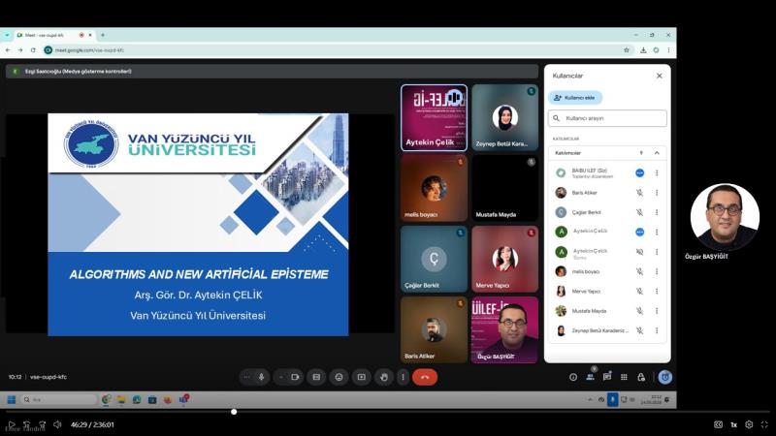Click the browser back arrow
The image size is (776, 436).
click(x=8, y=50)
